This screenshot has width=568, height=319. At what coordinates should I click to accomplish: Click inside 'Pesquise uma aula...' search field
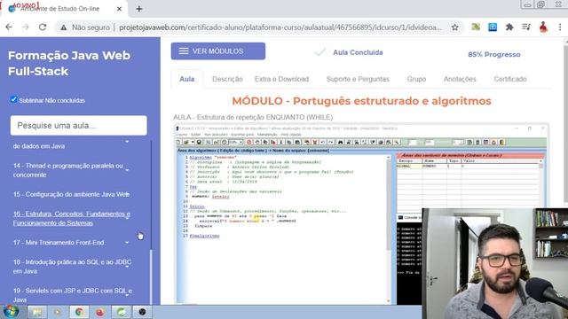tap(79, 126)
